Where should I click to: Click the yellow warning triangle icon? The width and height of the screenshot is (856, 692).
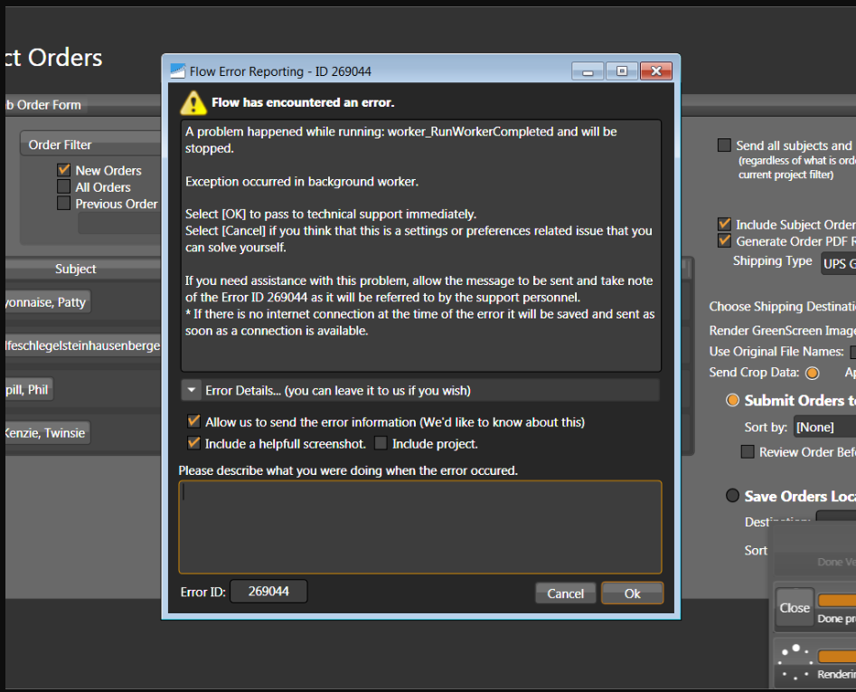pyautogui.click(x=193, y=103)
